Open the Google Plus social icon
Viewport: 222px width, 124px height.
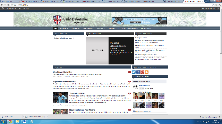pyautogui.click(x=142, y=72)
